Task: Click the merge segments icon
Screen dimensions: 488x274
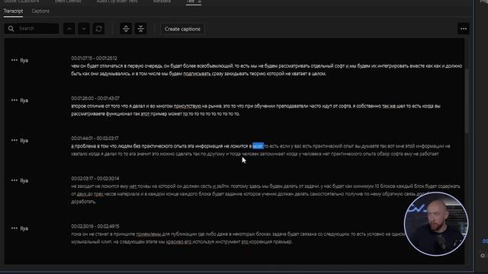Action: point(140,29)
